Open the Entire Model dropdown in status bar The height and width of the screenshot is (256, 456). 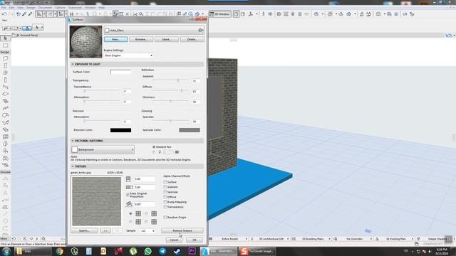[234, 239]
